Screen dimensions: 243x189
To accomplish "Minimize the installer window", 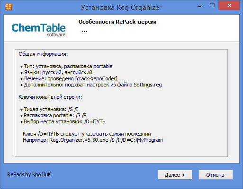I will pyautogui.click(x=199, y=7).
